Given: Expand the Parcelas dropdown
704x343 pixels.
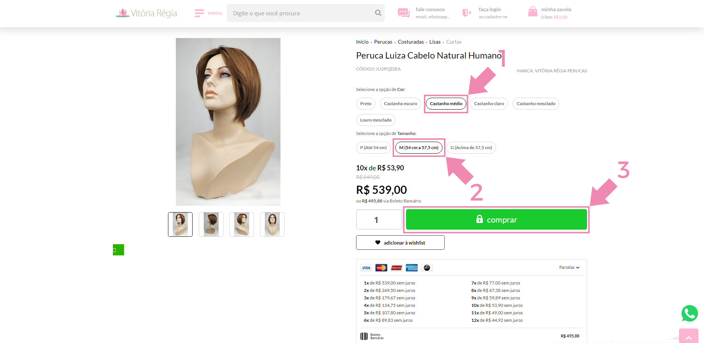Looking at the screenshot, I should (569, 267).
